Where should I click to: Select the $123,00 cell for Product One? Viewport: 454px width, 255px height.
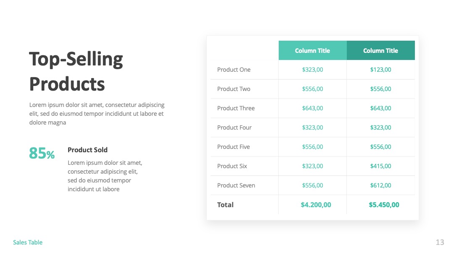[x=381, y=70]
